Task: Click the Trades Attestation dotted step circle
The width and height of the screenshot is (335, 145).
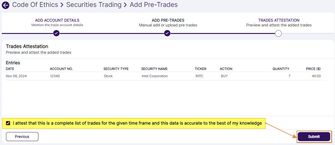Action: (x=278, y=33)
